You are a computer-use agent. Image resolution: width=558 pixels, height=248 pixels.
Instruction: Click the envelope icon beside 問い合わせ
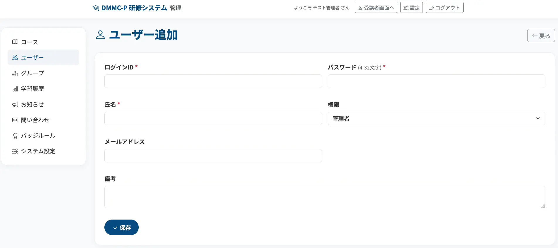coord(15,120)
